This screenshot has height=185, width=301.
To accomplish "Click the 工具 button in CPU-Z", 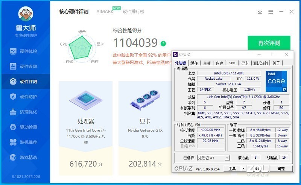I will (x=232, y=168).
